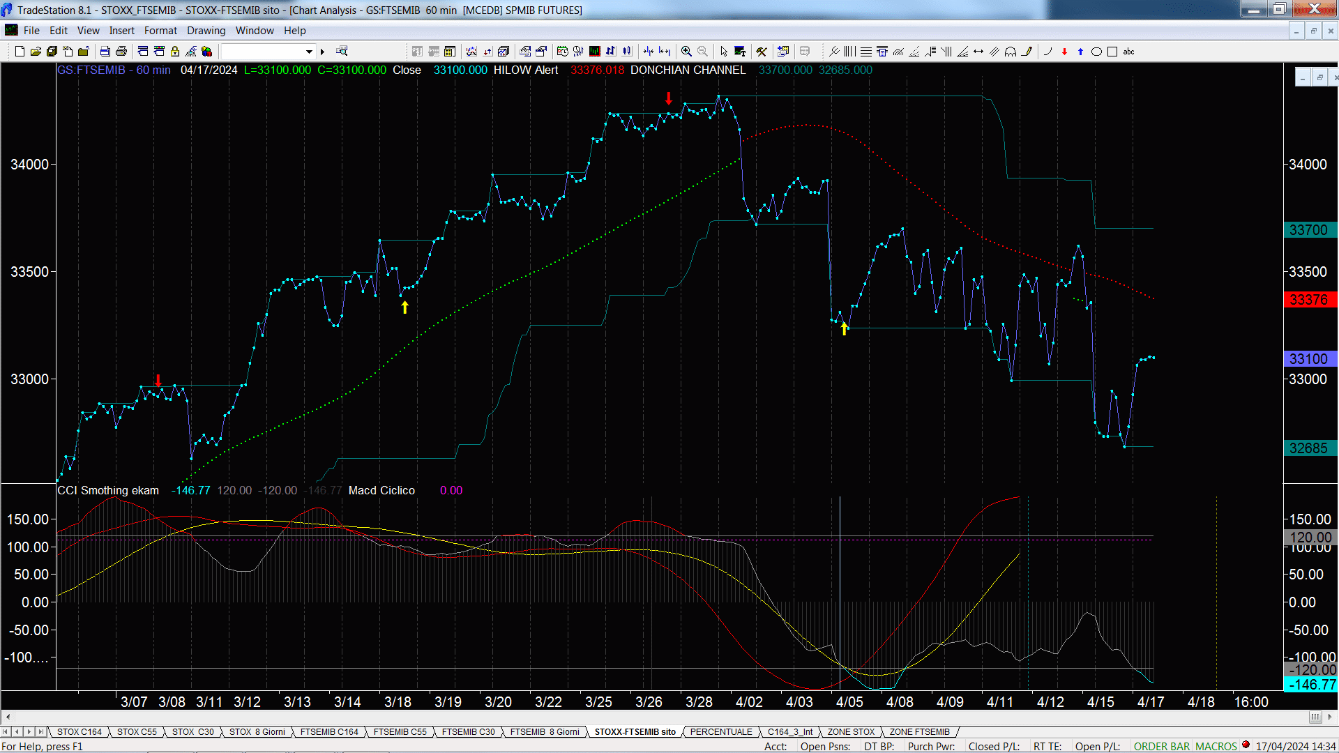Switch to the PERCENTUALE tab

pyautogui.click(x=721, y=732)
